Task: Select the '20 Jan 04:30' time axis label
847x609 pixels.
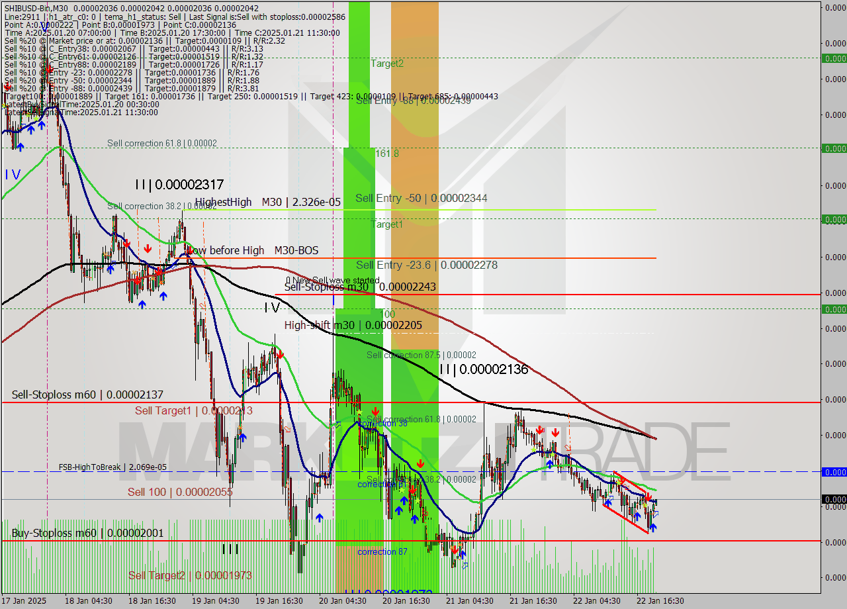Action: (342, 600)
